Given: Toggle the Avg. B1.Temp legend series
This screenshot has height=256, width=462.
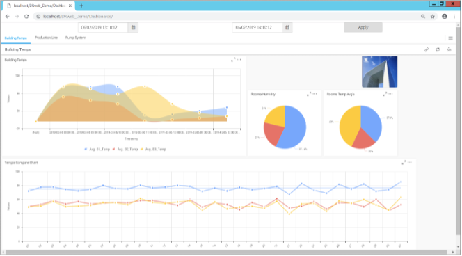Looking at the screenshot, I should pos(97,150).
